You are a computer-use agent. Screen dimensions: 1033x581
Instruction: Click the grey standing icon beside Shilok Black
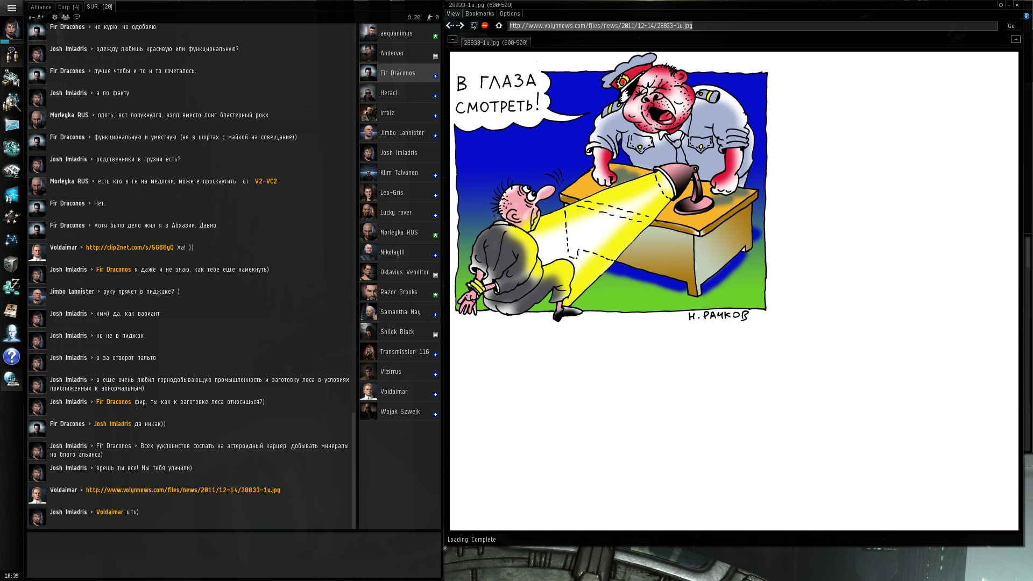pyautogui.click(x=435, y=335)
